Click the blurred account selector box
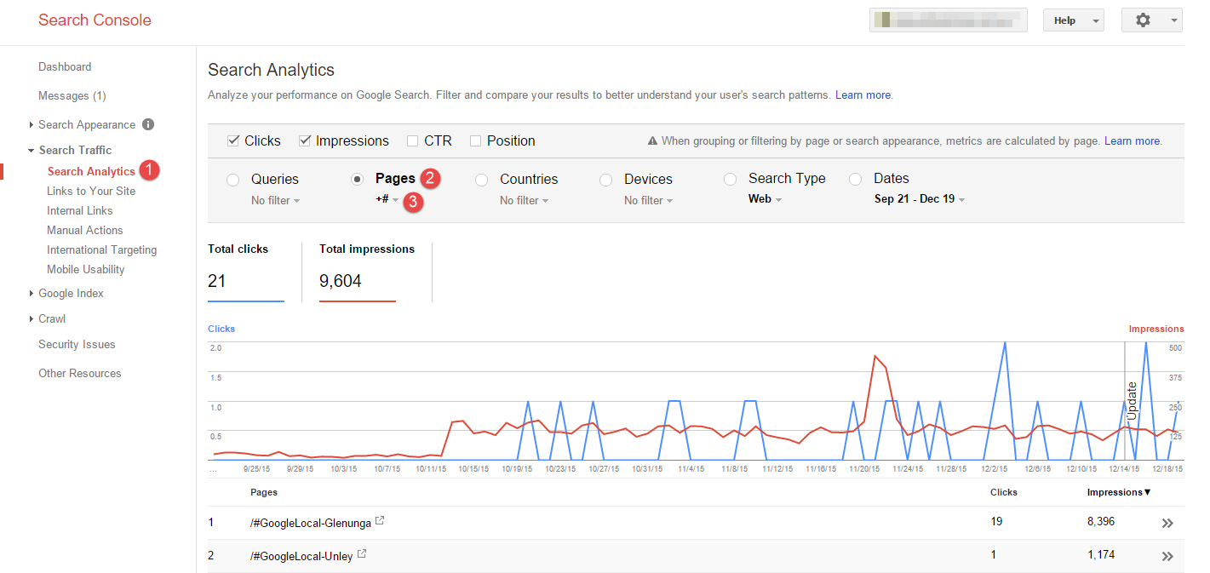Viewport: 1210px width, 573px height. click(949, 20)
